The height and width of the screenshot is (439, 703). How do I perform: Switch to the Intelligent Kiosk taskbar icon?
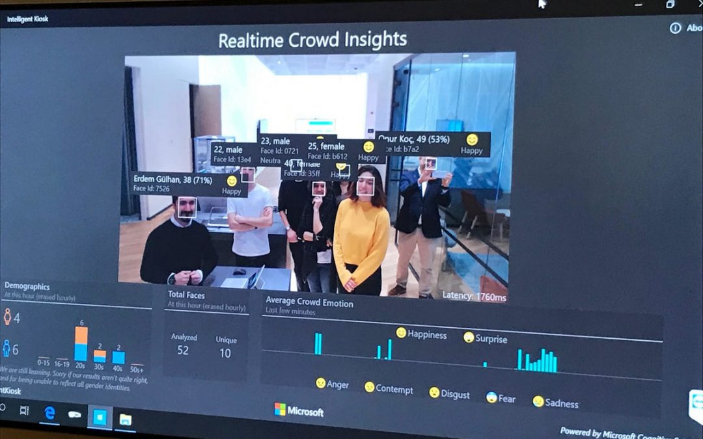coord(100,417)
